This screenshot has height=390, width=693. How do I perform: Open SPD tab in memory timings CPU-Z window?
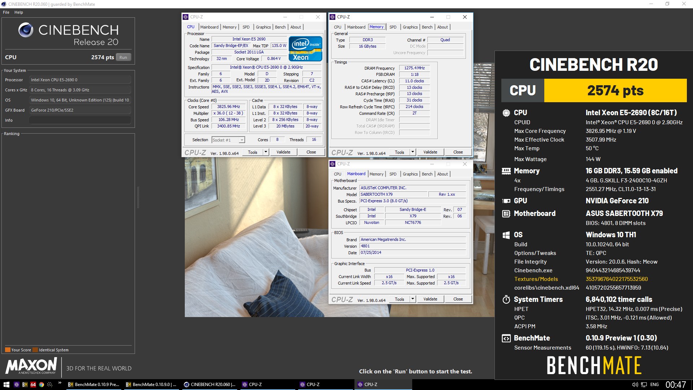click(393, 27)
